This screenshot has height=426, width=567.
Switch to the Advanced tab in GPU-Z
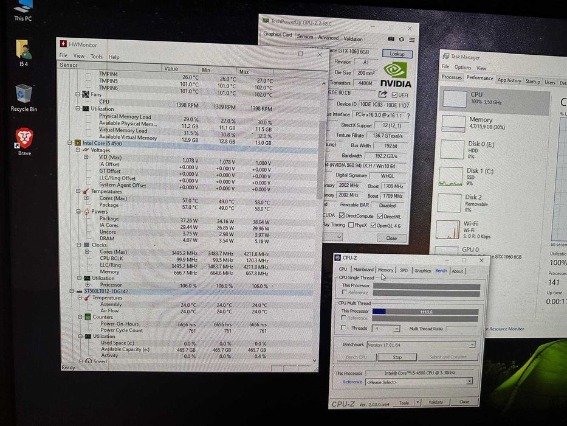pos(328,37)
